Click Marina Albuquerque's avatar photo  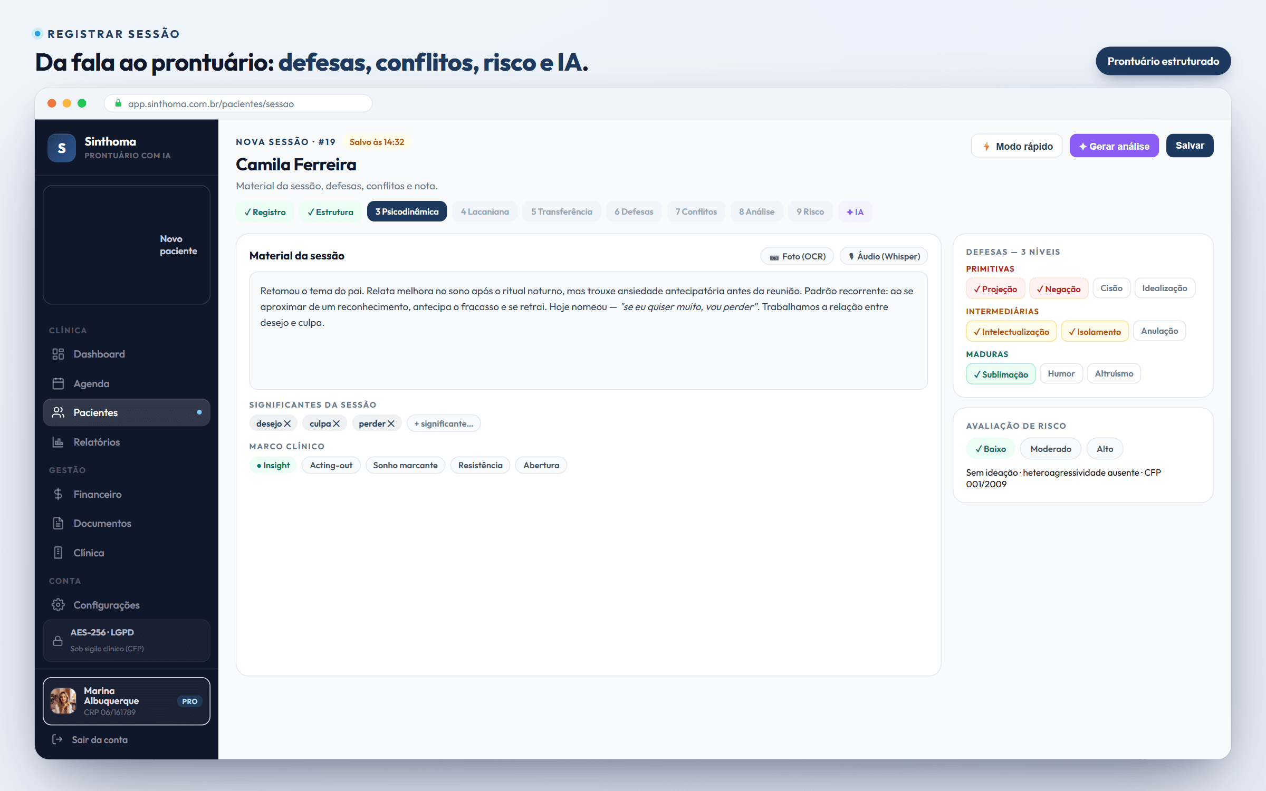[63, 701]
